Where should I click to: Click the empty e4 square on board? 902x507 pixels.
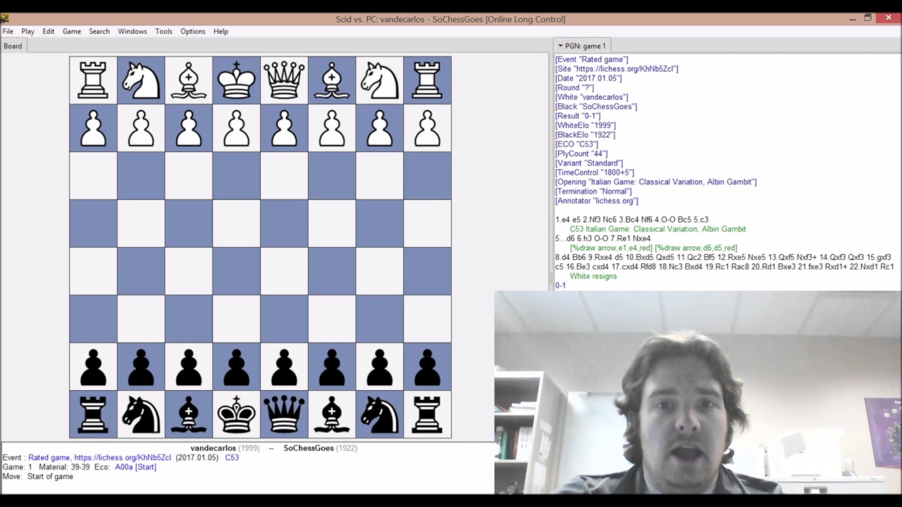pyautogui.click(x=236, y=223)
